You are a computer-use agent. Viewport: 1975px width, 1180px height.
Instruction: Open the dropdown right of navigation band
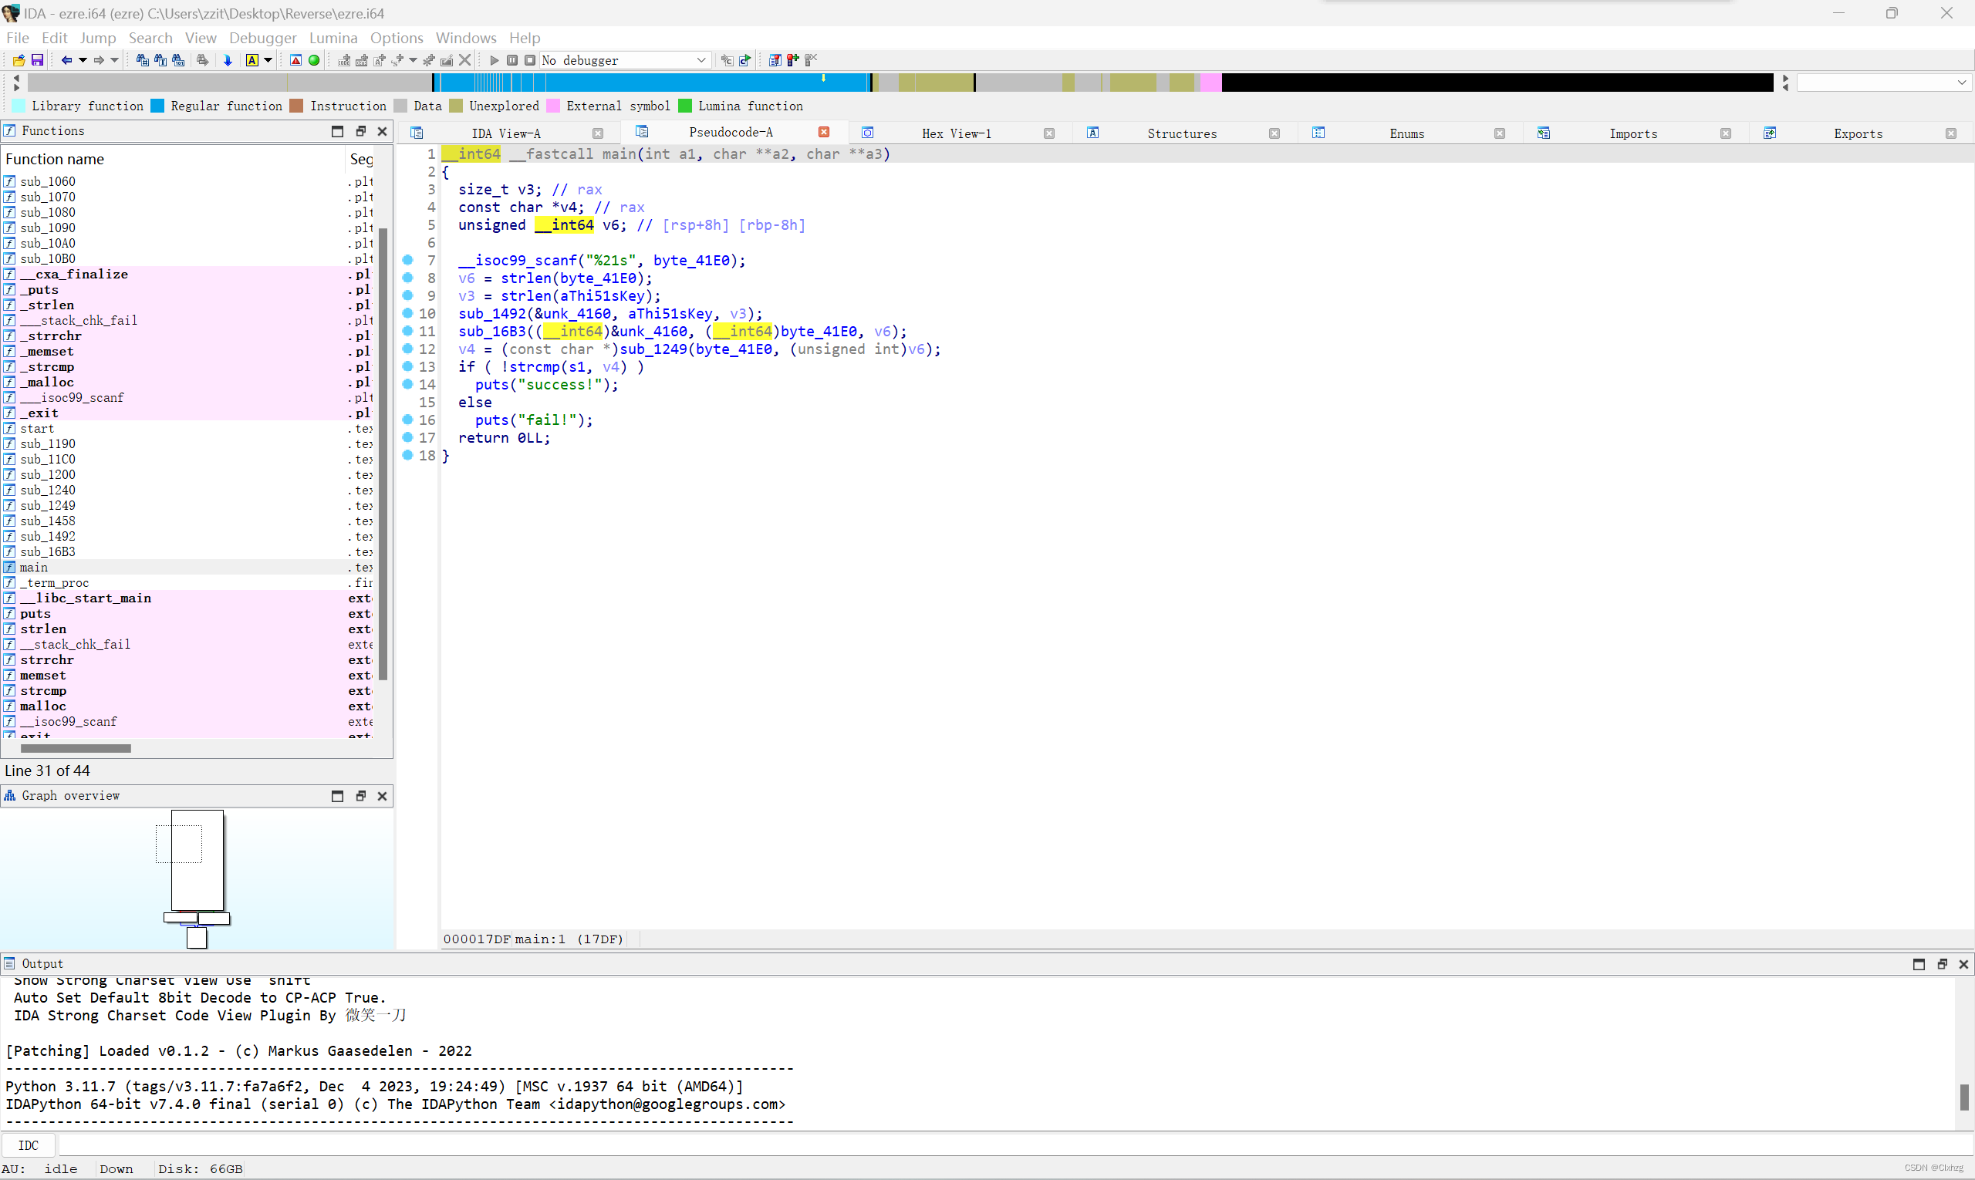click(1961, 83)
